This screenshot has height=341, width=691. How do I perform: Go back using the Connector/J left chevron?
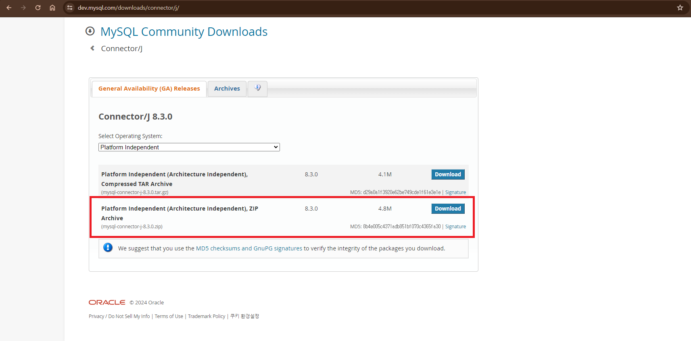(92, 48)
